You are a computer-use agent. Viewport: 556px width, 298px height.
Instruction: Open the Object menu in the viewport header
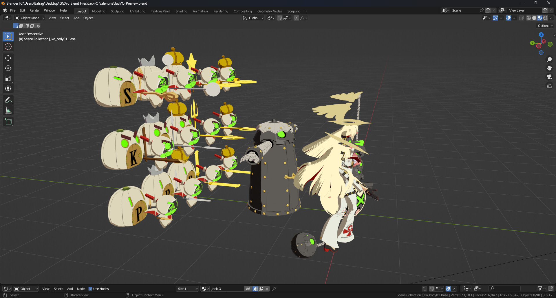(88, 18)
